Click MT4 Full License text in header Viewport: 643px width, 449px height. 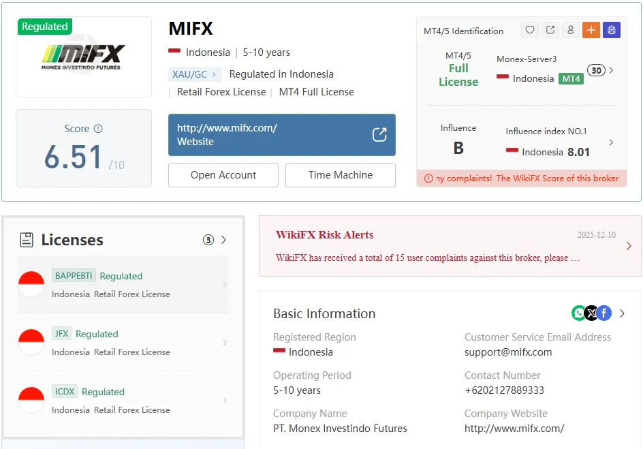(x=316, y=92)
